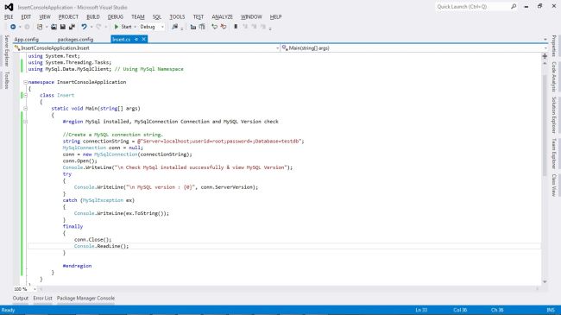Click the Open File toolbar icon

pos(54,27)
